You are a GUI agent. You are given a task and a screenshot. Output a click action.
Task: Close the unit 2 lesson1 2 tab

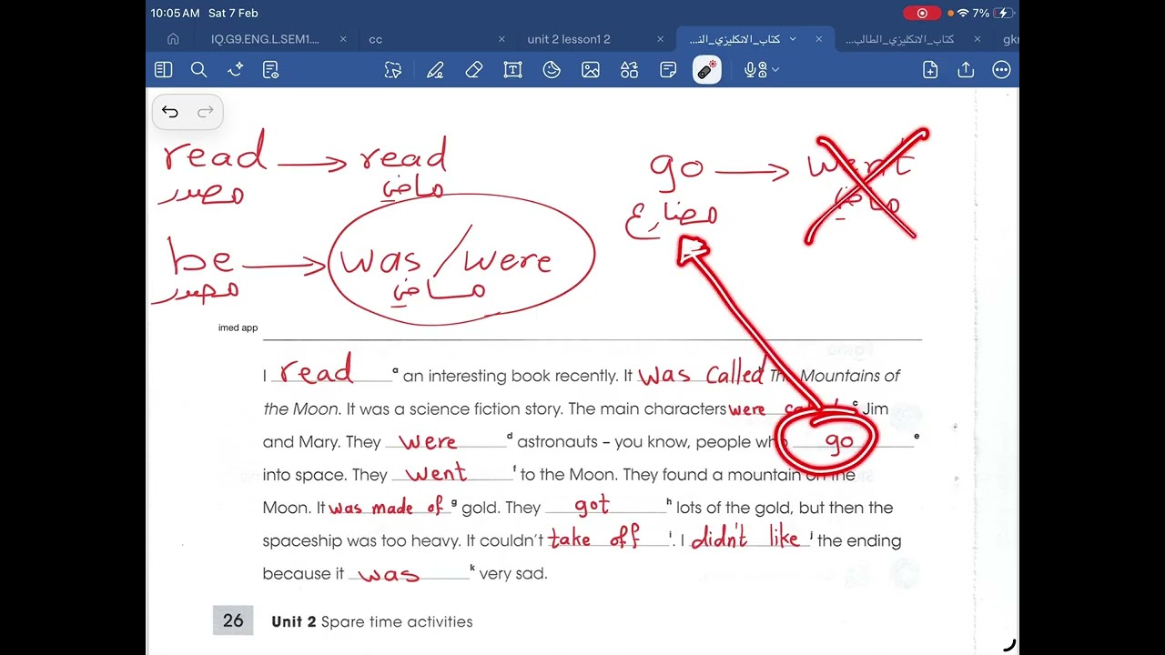pos(660,39)
